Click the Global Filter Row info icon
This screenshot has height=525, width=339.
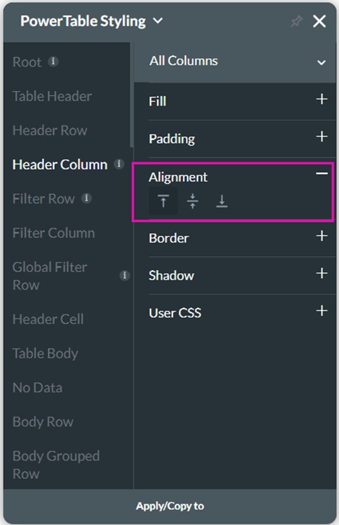pyautogui.click(x=124, y=276)
